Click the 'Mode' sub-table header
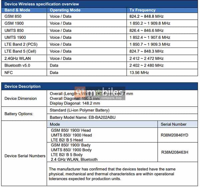Viewport: 200px width, 187px height. pyautogui.click(x=55, y=124)
